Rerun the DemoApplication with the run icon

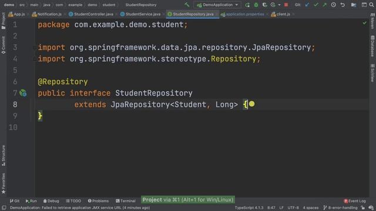point(247,5)
